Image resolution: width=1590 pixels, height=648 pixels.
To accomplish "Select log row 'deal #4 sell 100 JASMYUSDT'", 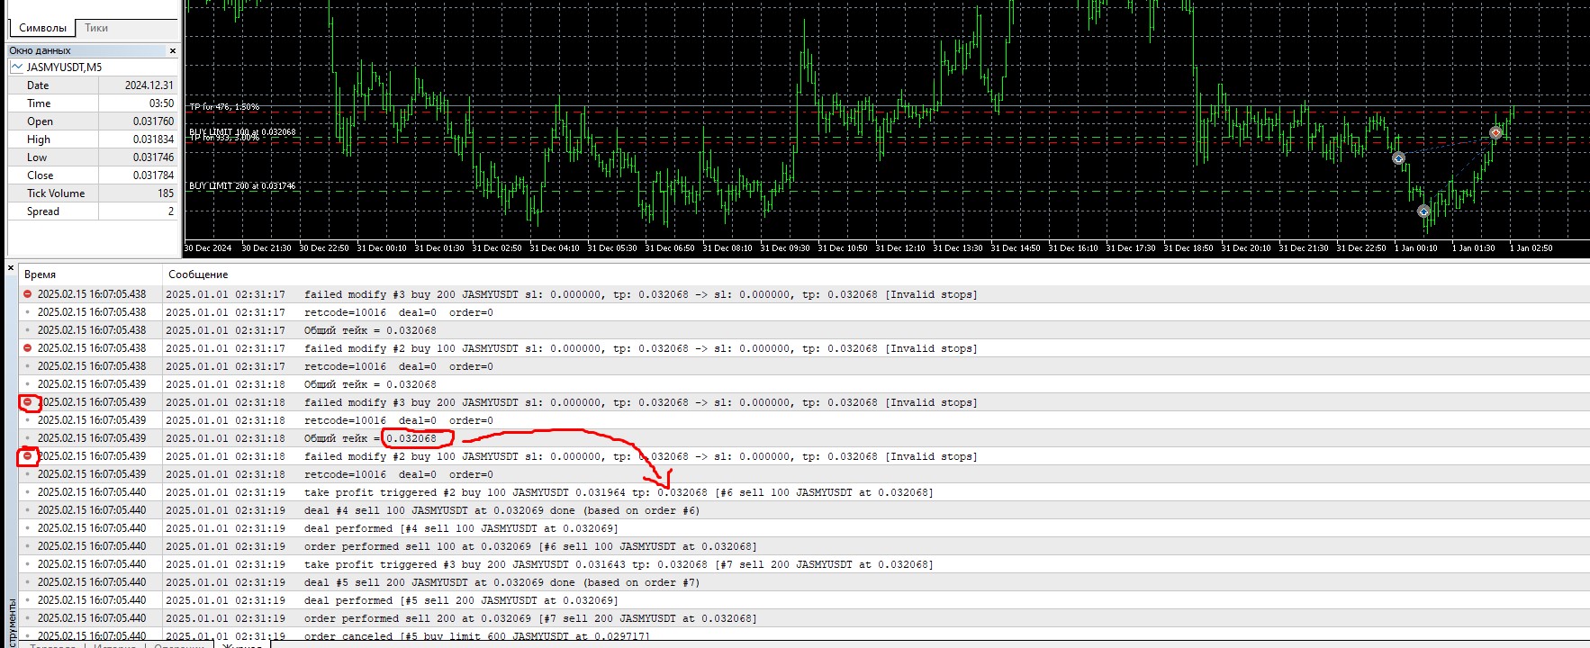I will click(x=804, y=510).
